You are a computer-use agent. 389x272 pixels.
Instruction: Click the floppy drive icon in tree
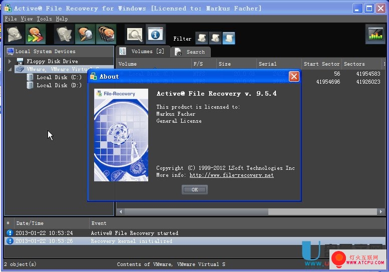[20, 61]
